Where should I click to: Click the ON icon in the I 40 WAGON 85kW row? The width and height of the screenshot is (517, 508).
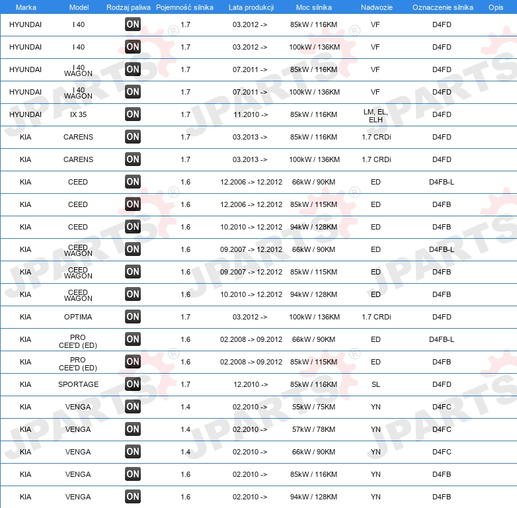click(x=133, y=69)
